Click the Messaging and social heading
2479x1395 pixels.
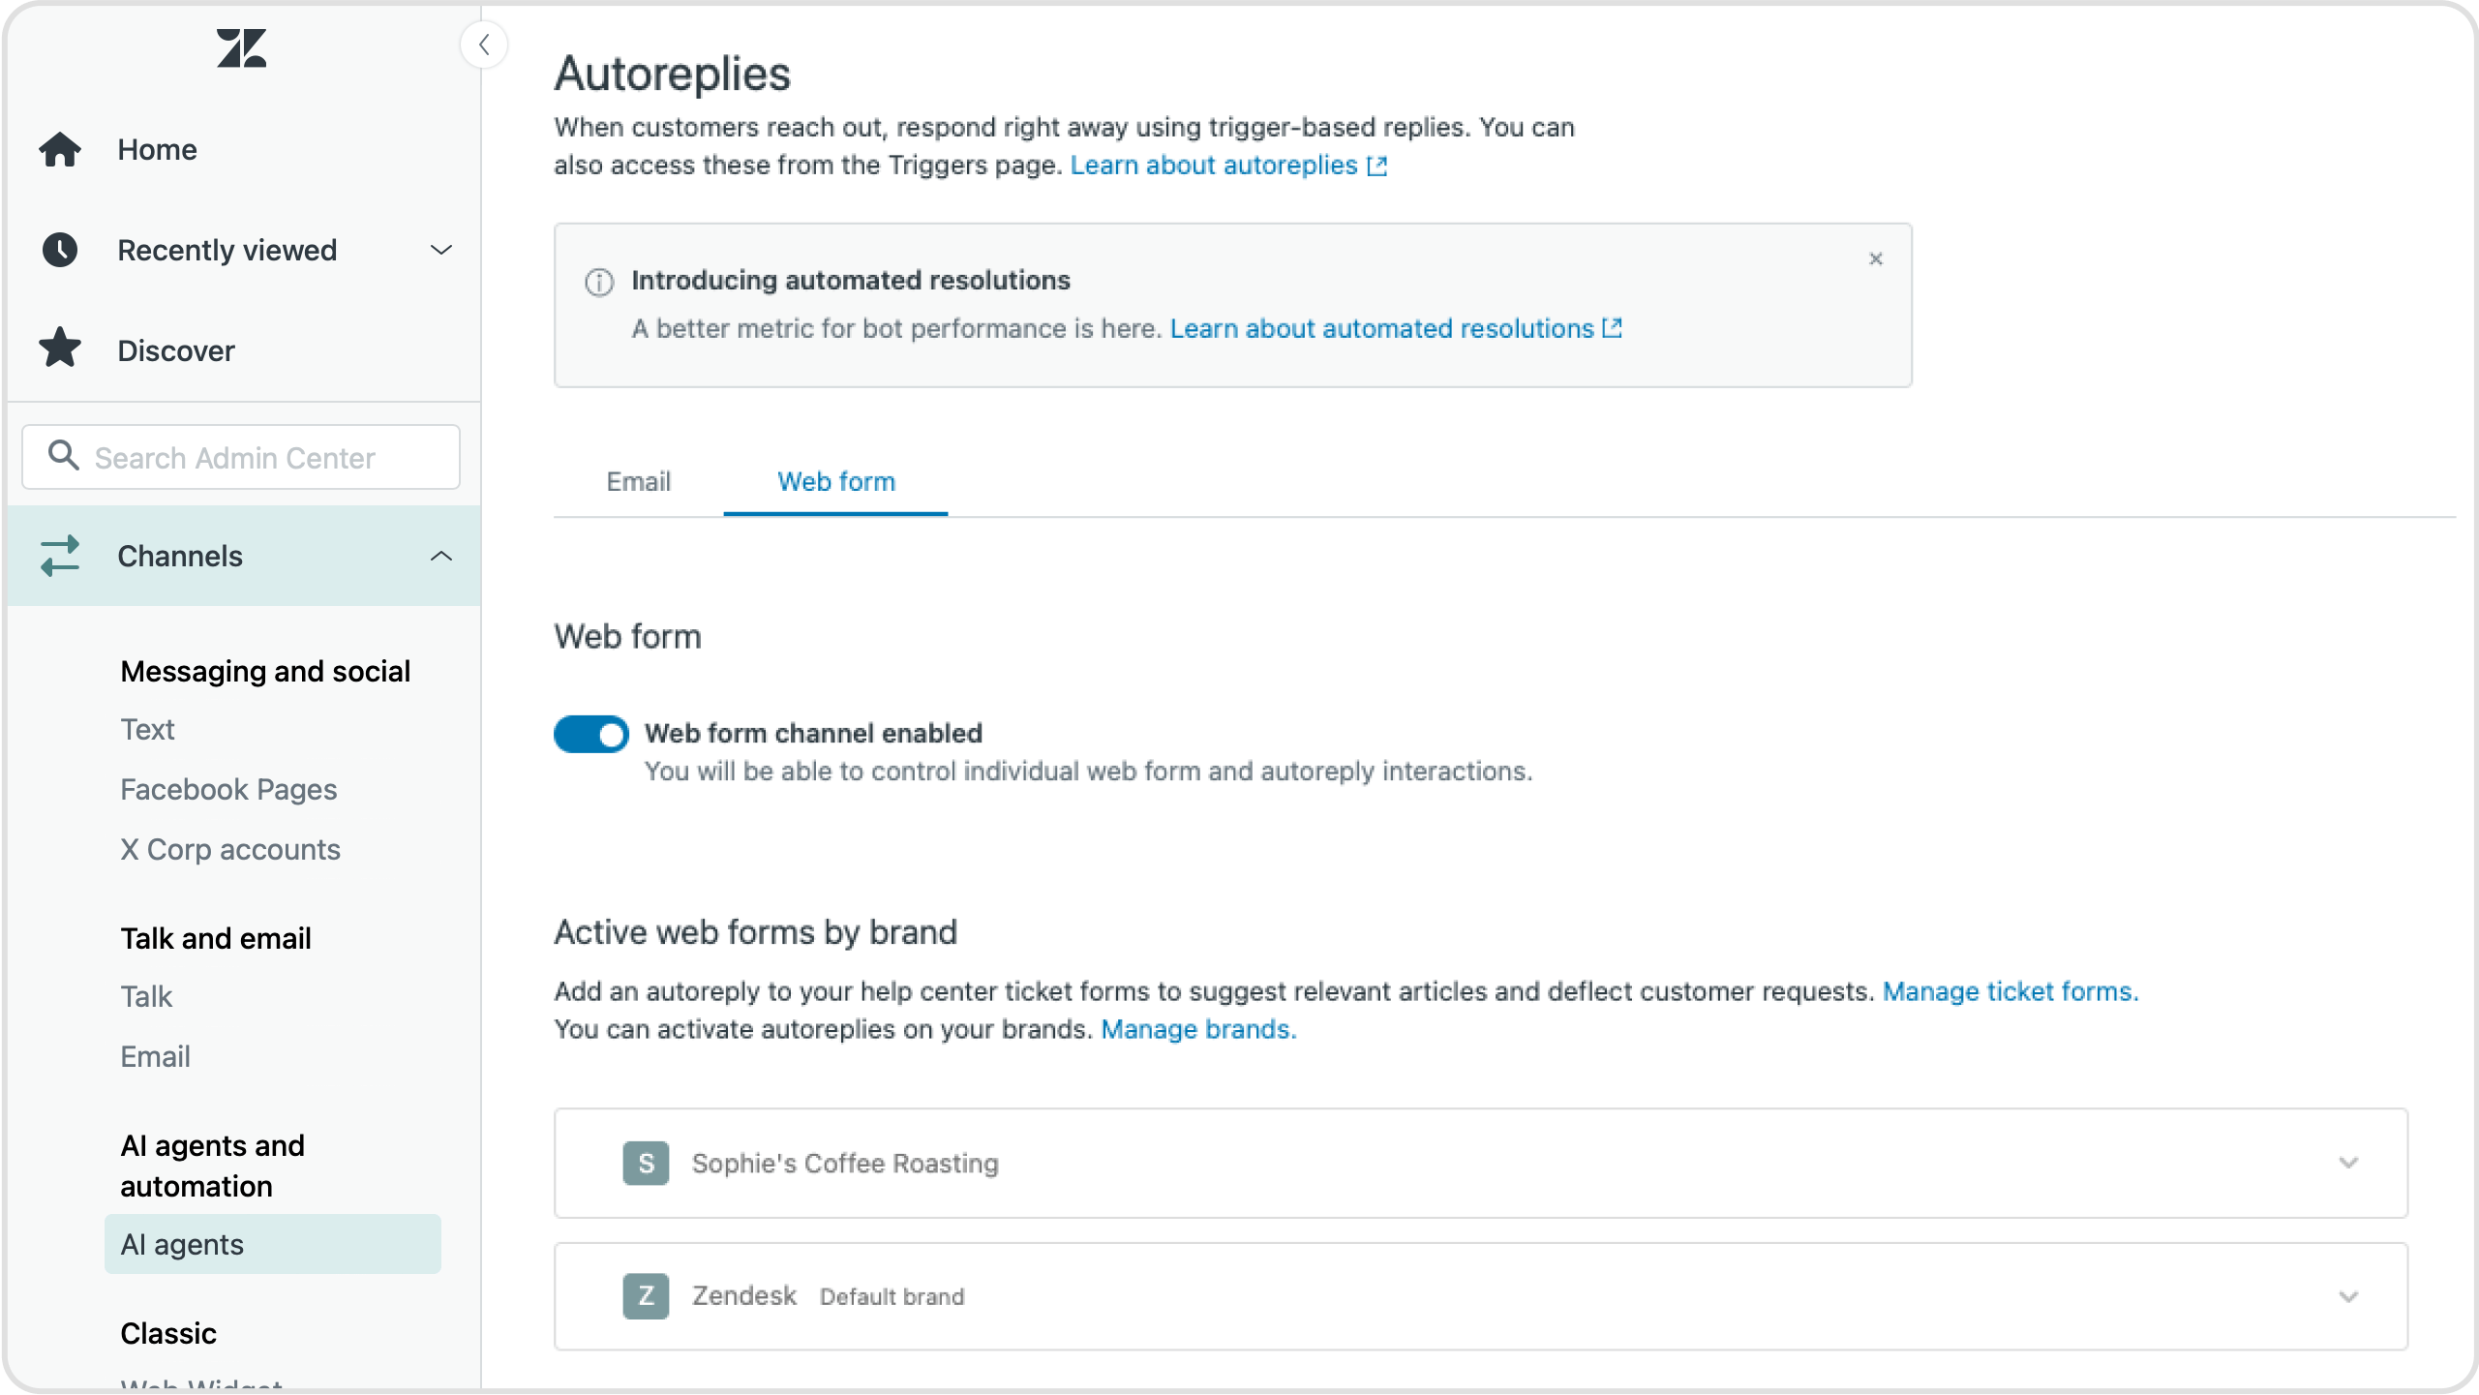click(265, 672)
